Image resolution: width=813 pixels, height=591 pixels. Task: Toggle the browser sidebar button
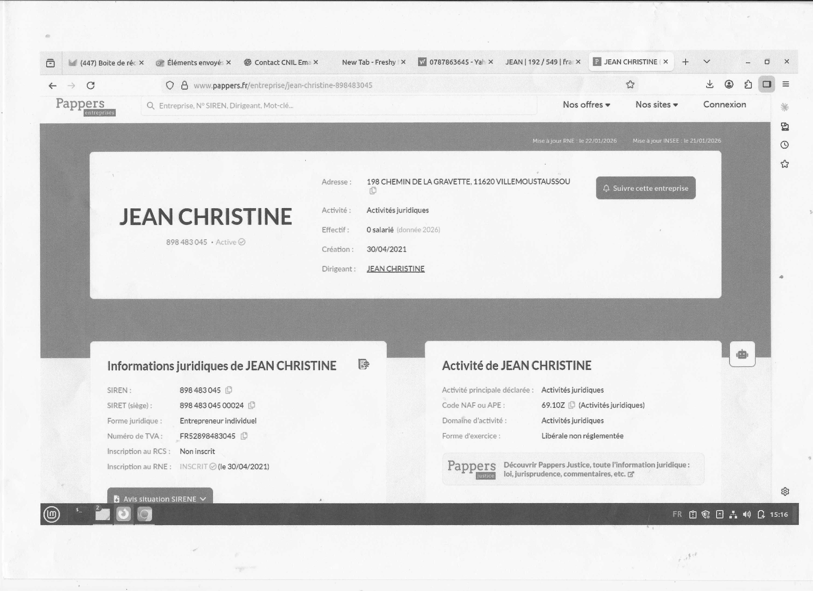pos(766,84)
